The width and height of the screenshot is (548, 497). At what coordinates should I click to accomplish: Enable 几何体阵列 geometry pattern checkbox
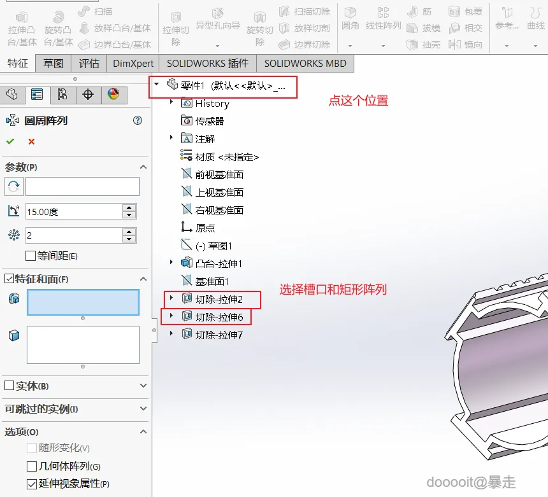[x=32, y=466]
